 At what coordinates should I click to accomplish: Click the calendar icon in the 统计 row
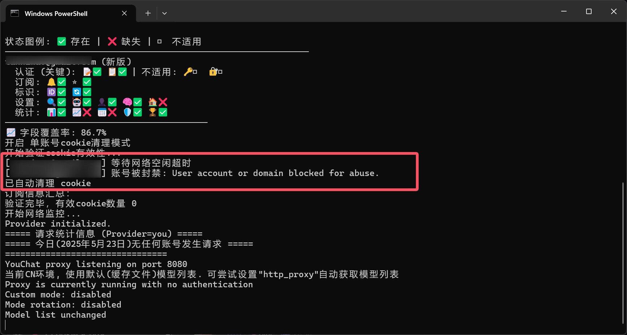(102, 112)
